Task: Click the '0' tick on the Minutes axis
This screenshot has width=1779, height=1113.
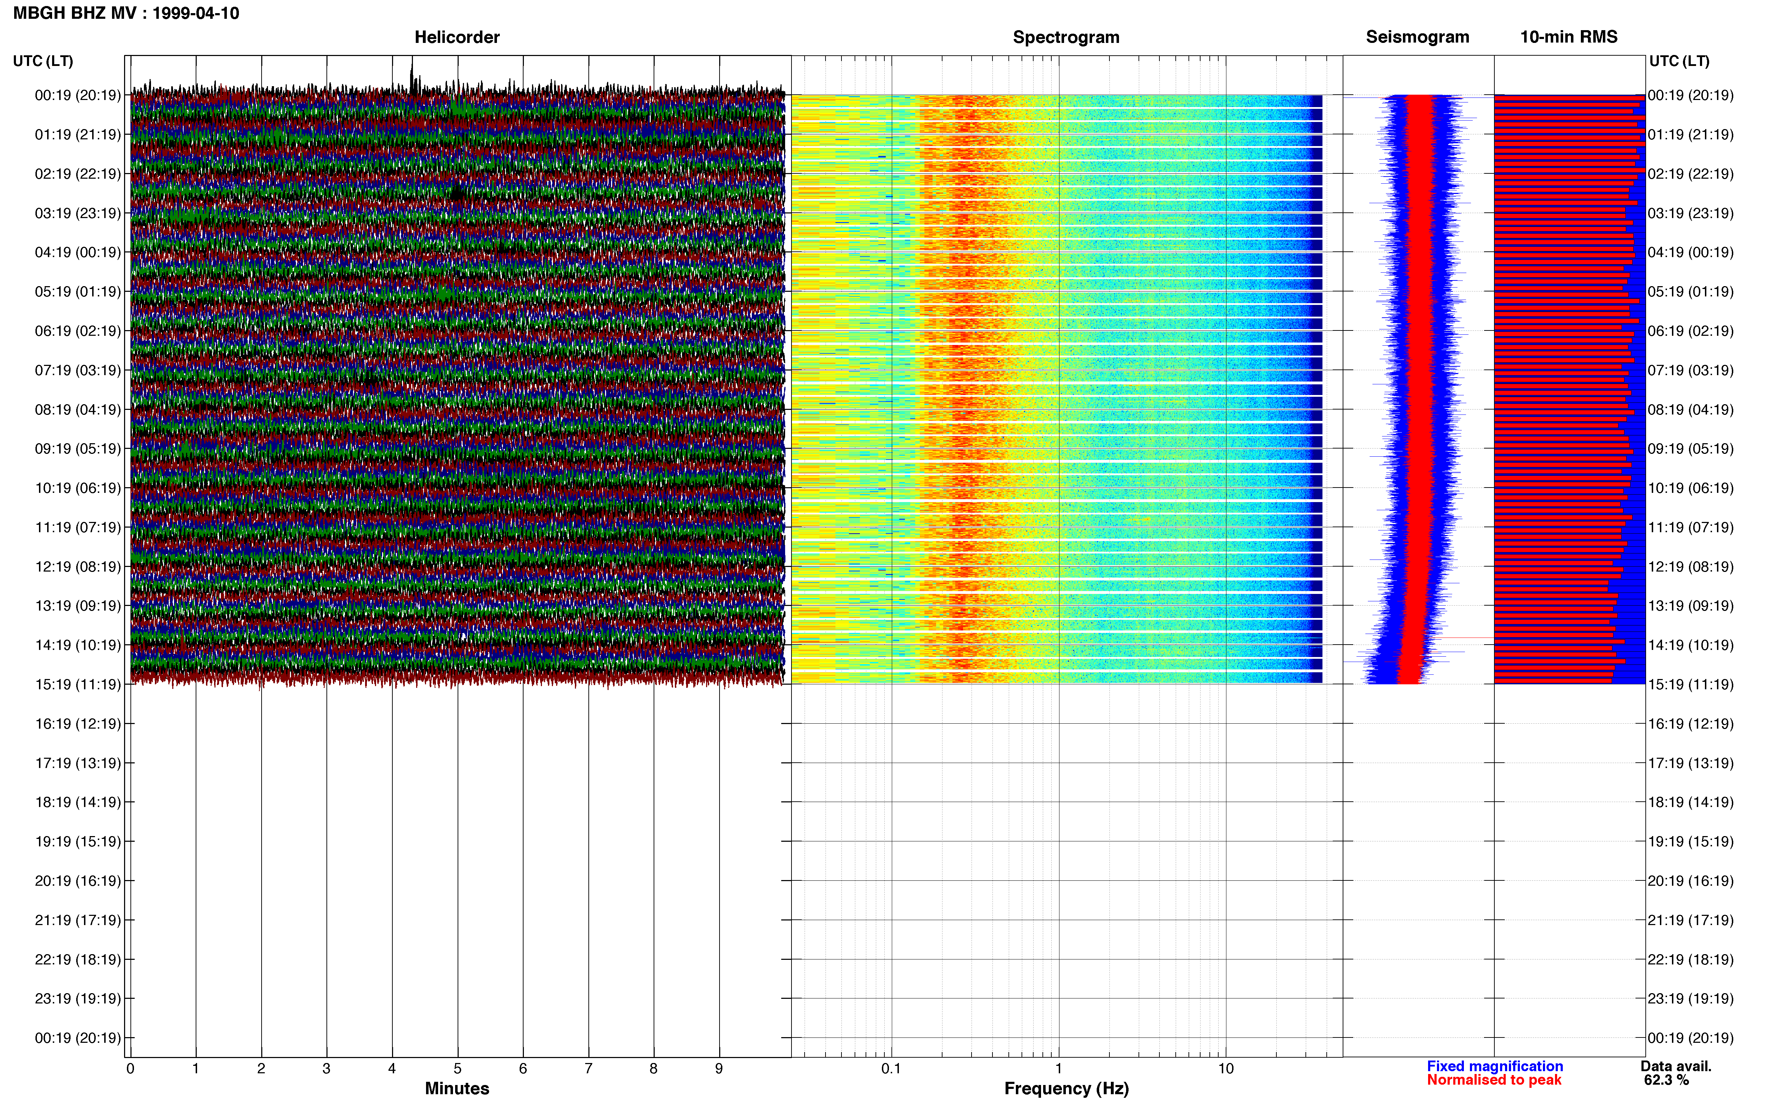Action: (x=130, y=1069)
